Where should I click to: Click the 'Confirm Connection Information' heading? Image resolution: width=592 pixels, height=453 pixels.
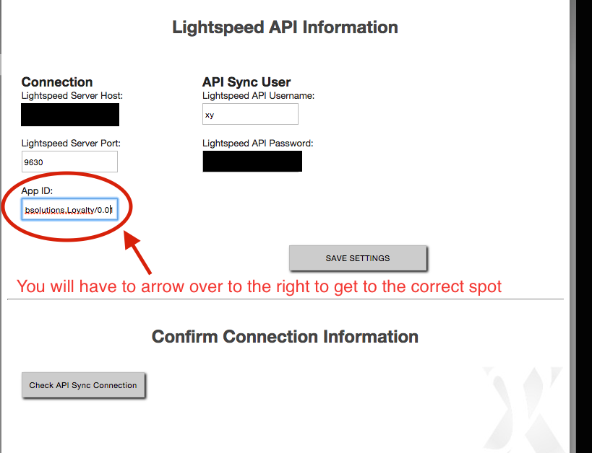[285, 337]
